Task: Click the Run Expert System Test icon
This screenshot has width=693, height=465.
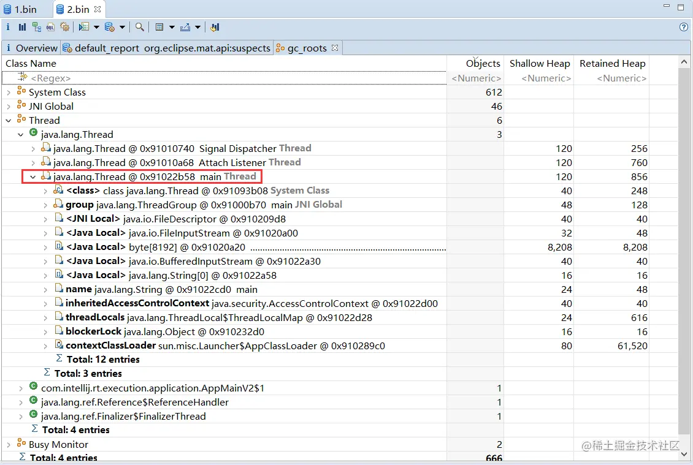Action: click(x=84, y=27)
